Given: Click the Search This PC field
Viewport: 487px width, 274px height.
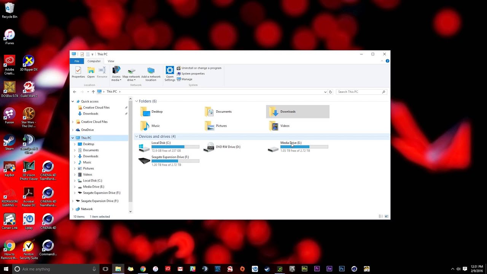Looking at the screenshot, I should coord(361,92).
